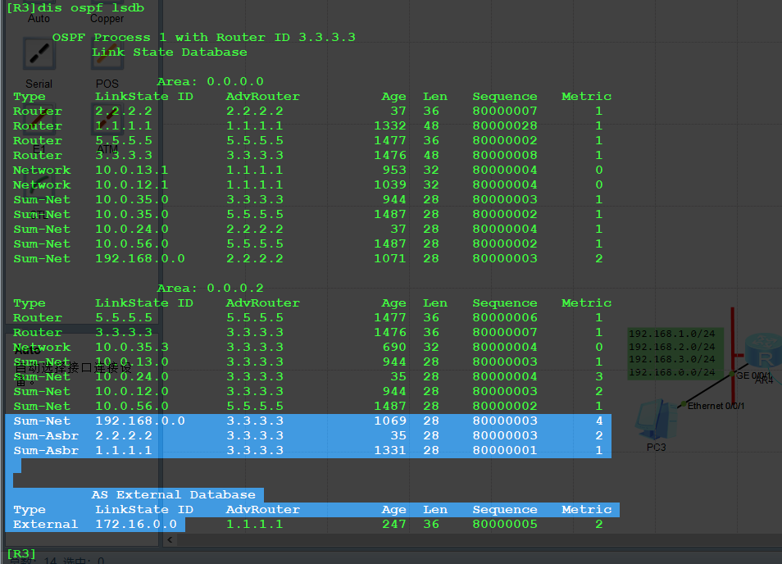
Task: Click the final '[R3]' prompt
Action: (21, 554)
